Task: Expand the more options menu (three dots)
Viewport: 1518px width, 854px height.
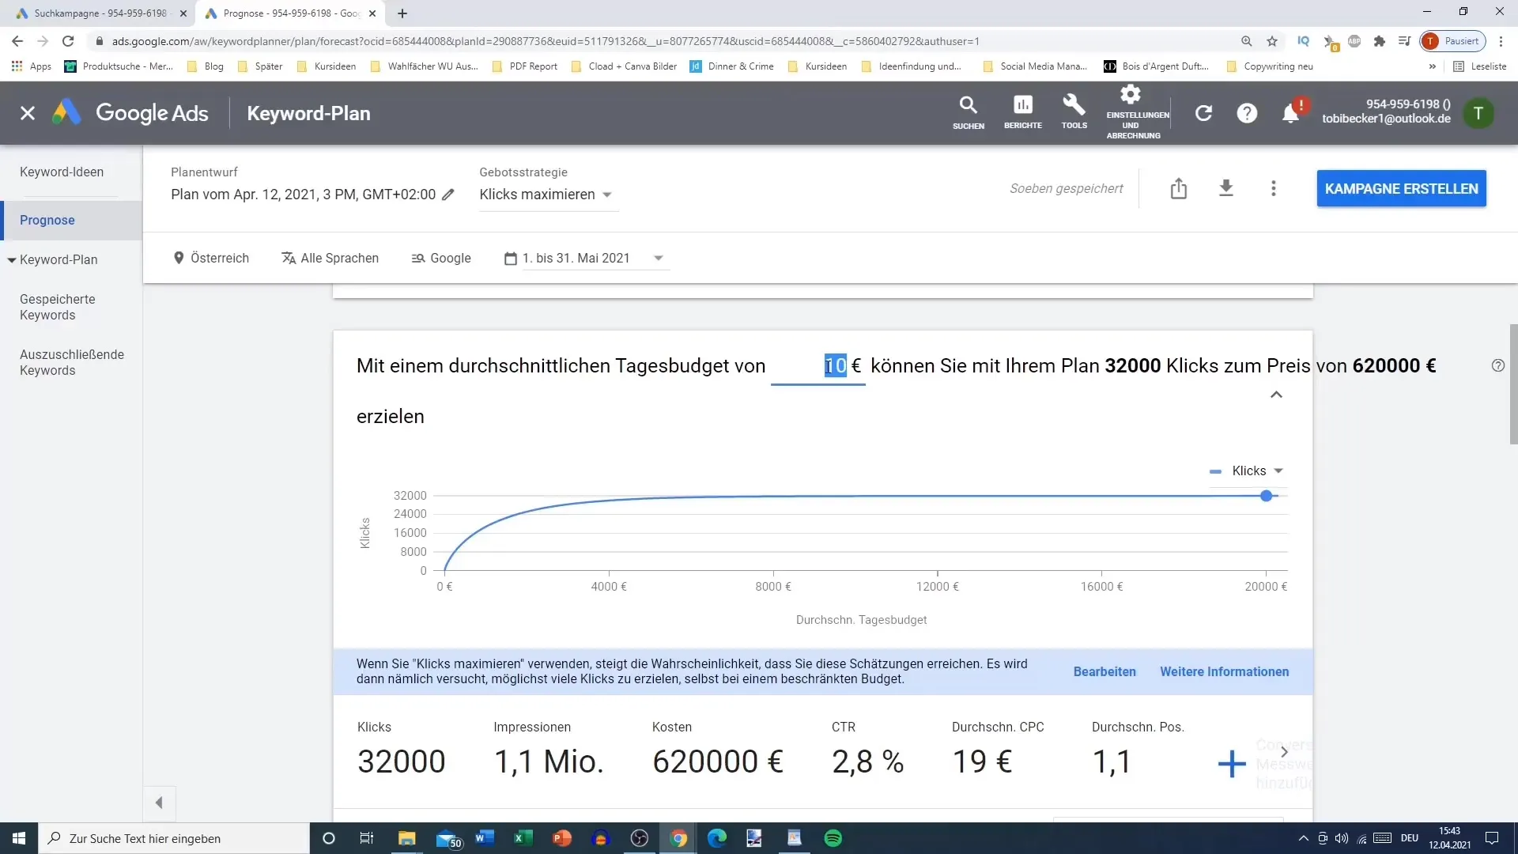Action: click(x=1272, y=189)
